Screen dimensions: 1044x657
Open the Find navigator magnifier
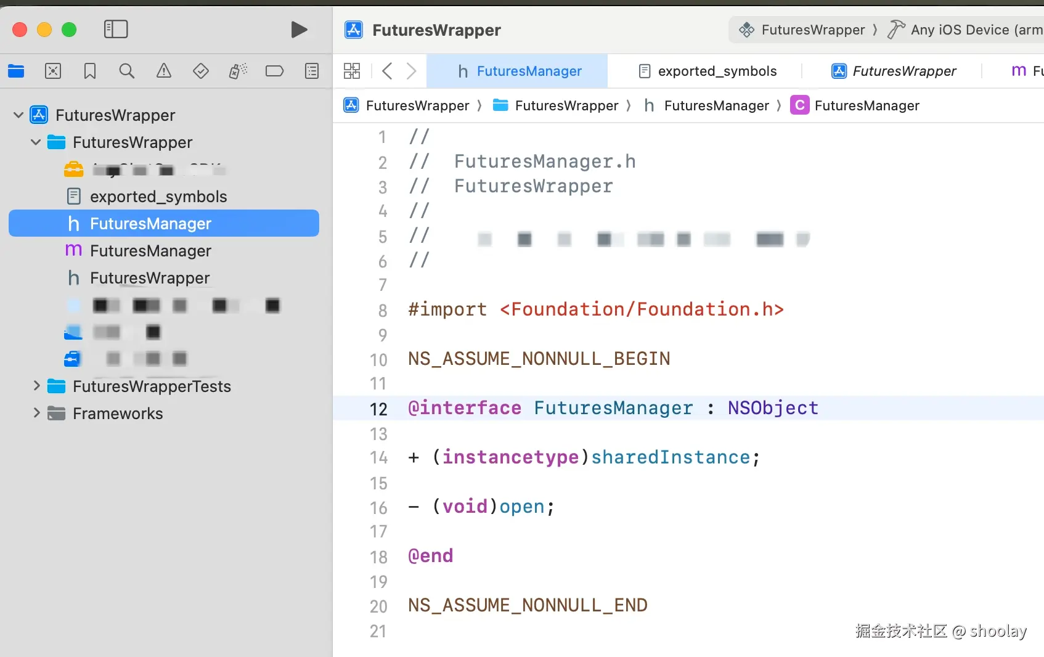click(127, 71)
